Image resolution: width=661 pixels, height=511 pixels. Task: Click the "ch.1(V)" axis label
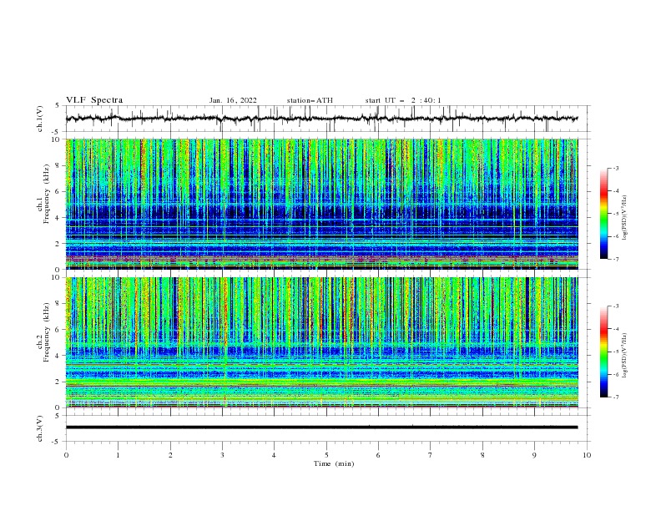tap(40, 119)
